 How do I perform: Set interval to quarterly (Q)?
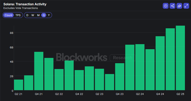pyautogui.click(x=44, y=15)
